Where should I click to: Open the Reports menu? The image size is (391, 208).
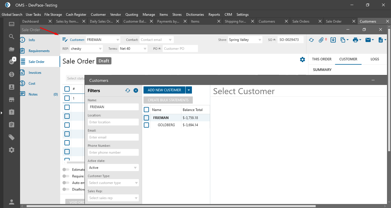coord(214,15)
